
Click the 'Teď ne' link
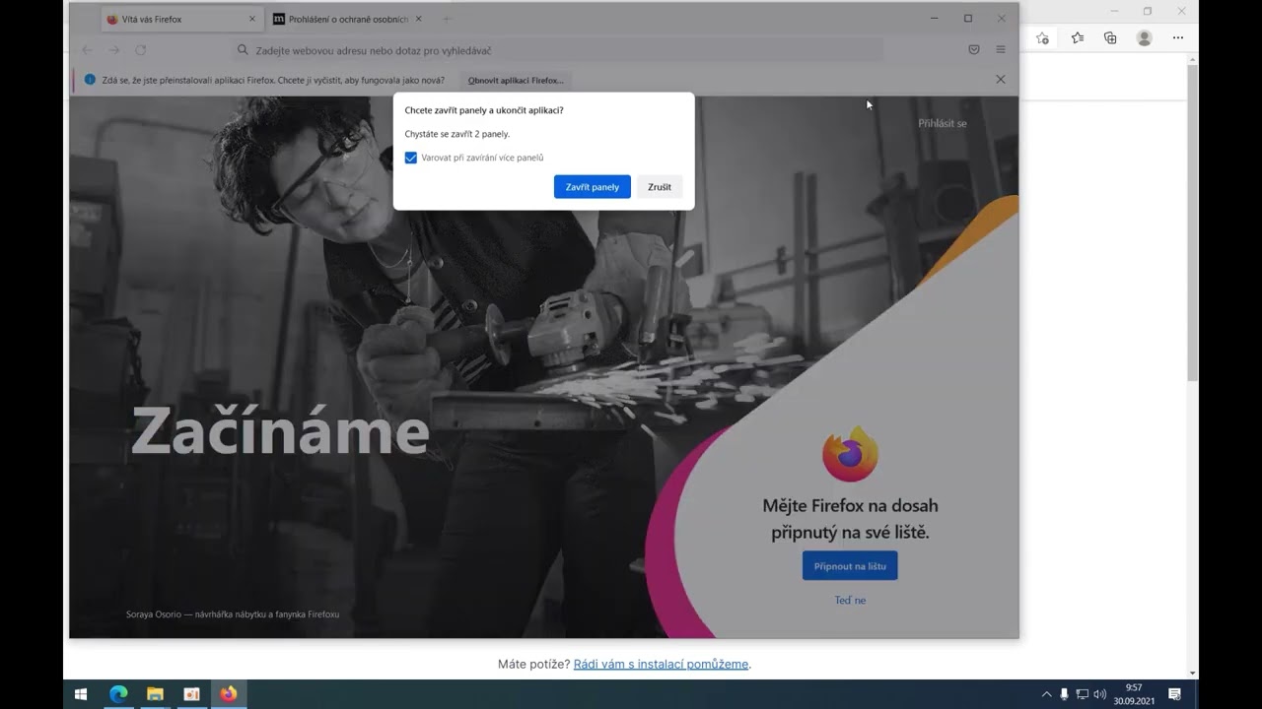tap(850, 600)
